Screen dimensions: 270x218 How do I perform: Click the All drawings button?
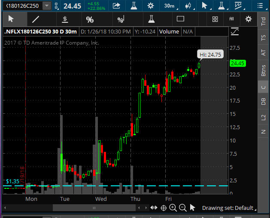232,19
